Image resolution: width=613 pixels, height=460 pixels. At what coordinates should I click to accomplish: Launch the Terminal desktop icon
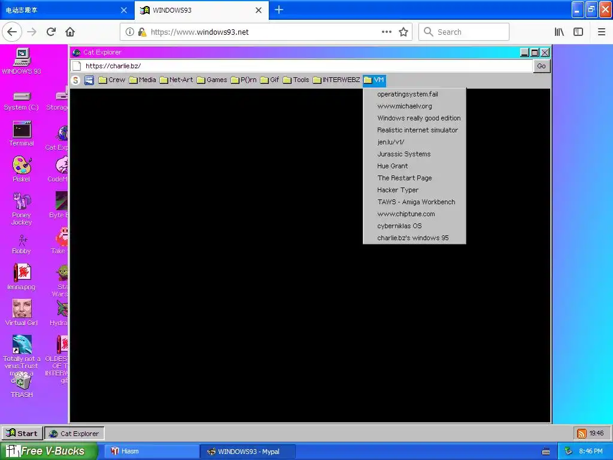pyautogui.click(x=22, y=134)
